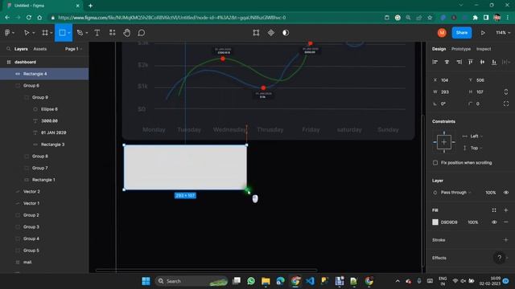Screen dimensions: 515x289
Task: Click the D9D9D9 fill color swatch
Action: (435, 222)
